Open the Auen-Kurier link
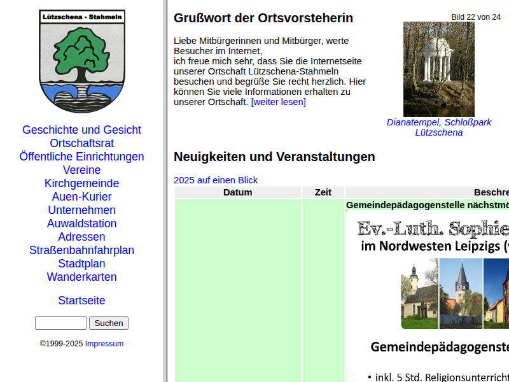The image size is (509, 382). pyautogui.click(x=81, y=197)
